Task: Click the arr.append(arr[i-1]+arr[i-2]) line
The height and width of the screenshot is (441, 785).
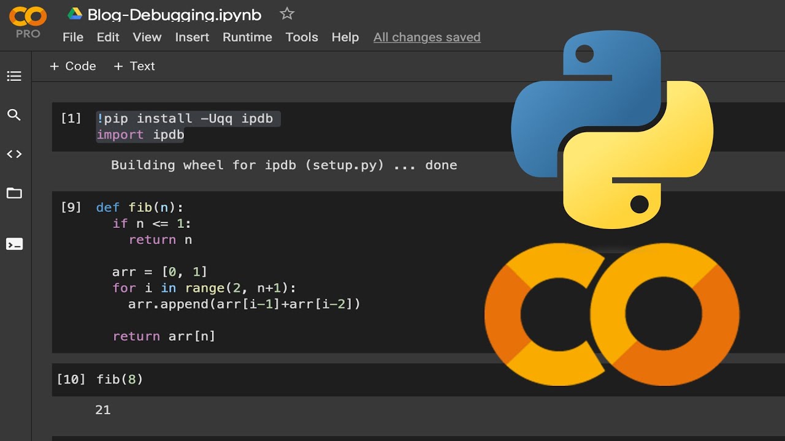Action: coord(244,303)
